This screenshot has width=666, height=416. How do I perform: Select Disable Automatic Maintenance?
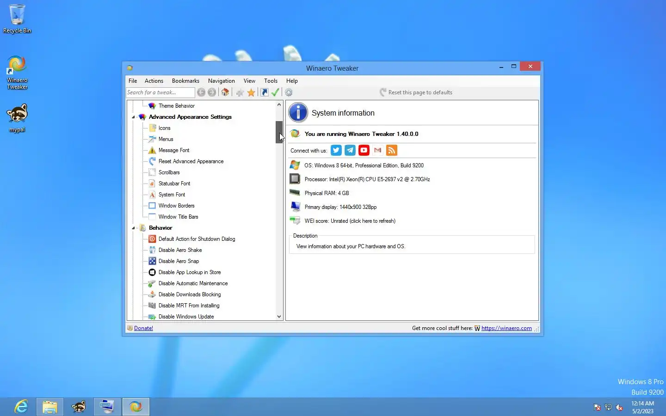click(x=193, y=283)
